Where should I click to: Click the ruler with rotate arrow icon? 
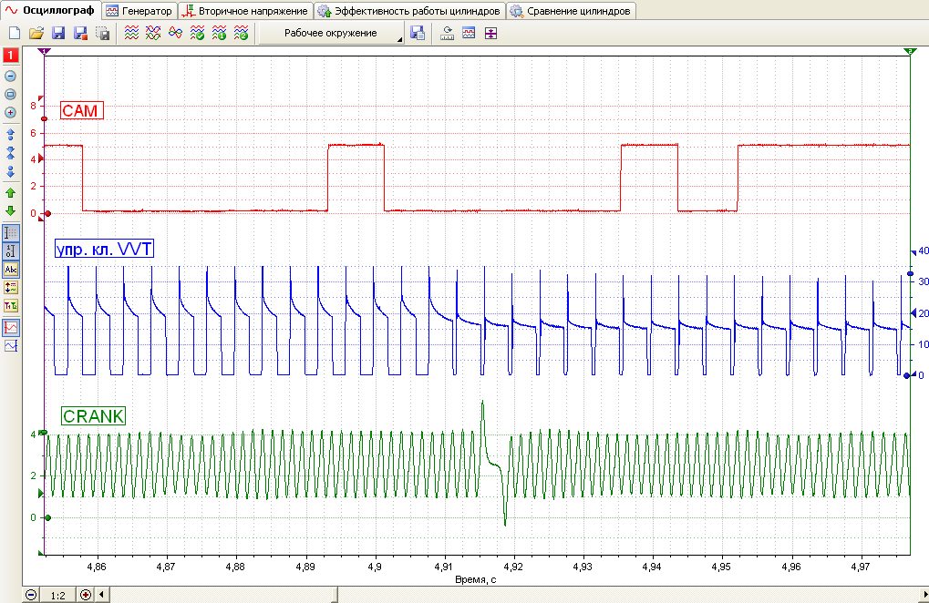pos(448,33)
